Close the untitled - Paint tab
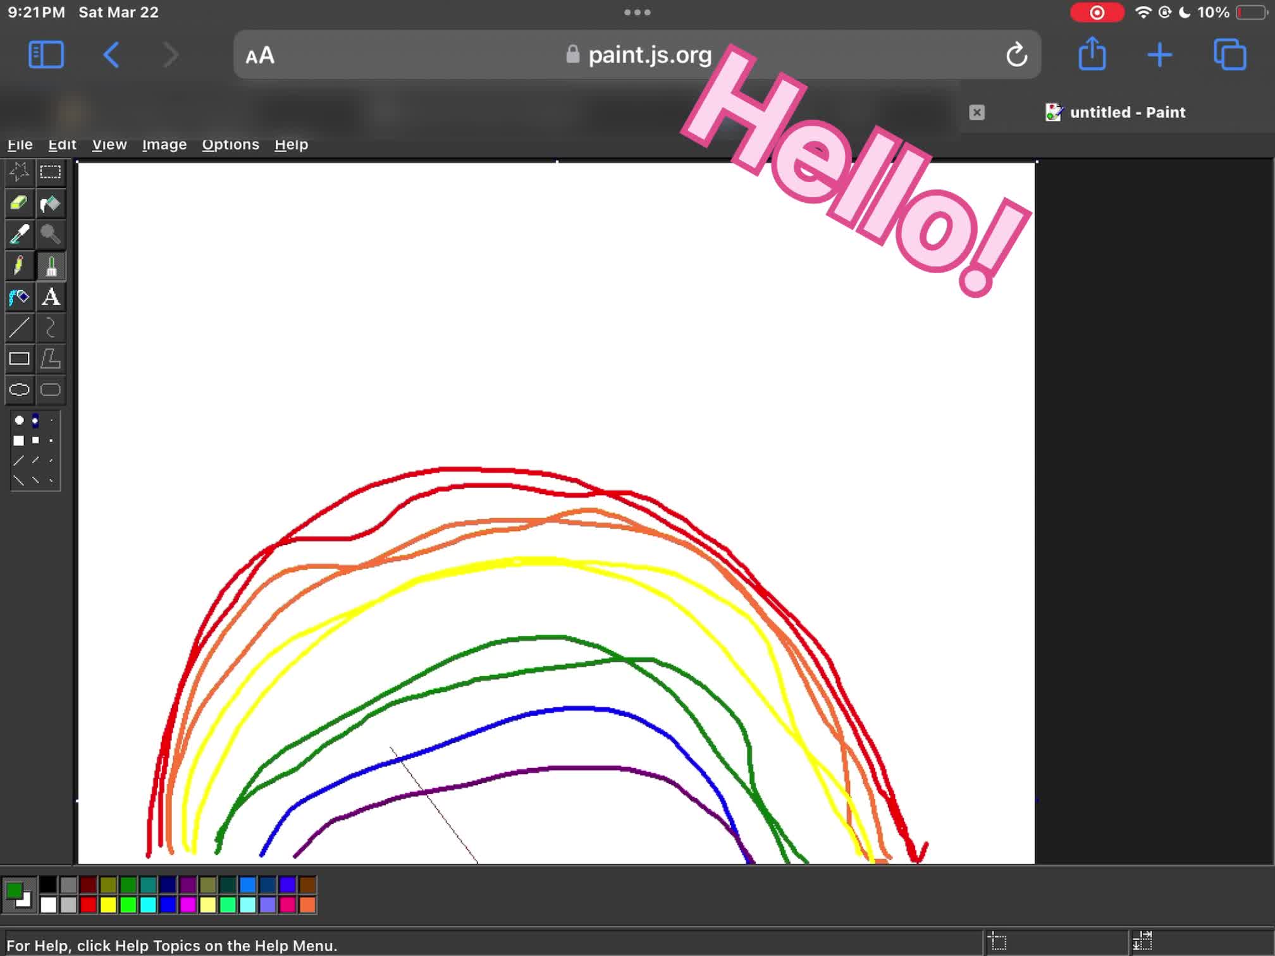Image resolution: width=1275 pixels, height=956 pixels. (976, 113)
